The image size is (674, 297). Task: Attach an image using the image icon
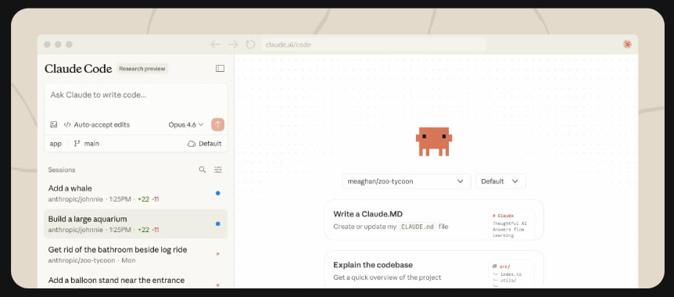(x=54, y=124)
